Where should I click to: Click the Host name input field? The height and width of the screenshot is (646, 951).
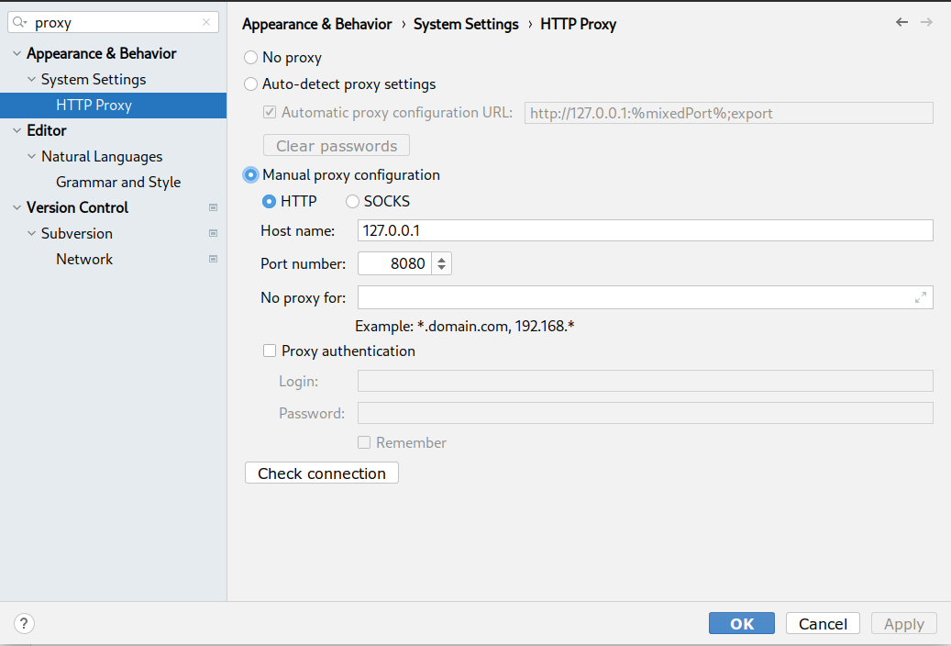click(645, 230)
